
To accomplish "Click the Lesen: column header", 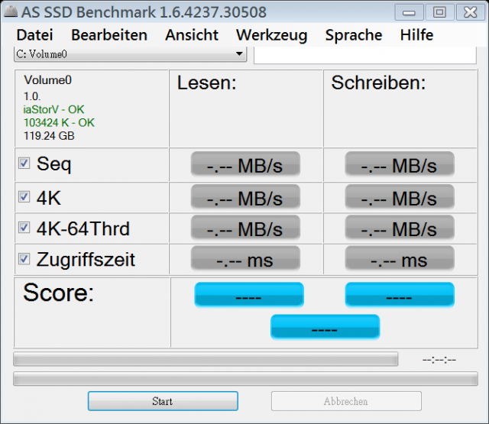I will (x=207, y=83).
